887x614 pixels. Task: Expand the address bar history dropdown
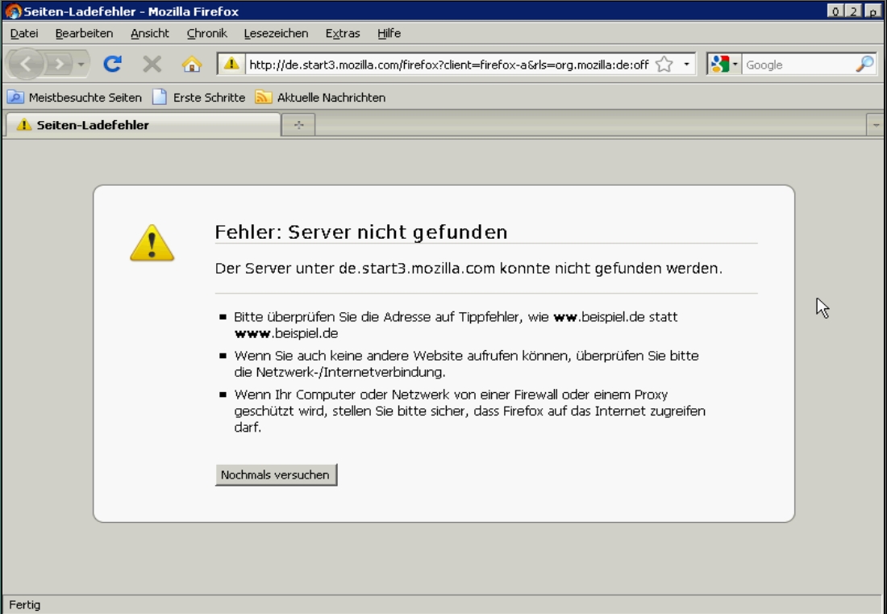pos(686,65)
